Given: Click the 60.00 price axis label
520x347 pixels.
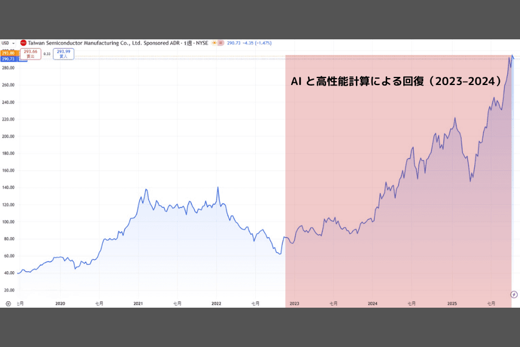Looking at the screenshot, I should pyautogui.click(x=8, y=256).
